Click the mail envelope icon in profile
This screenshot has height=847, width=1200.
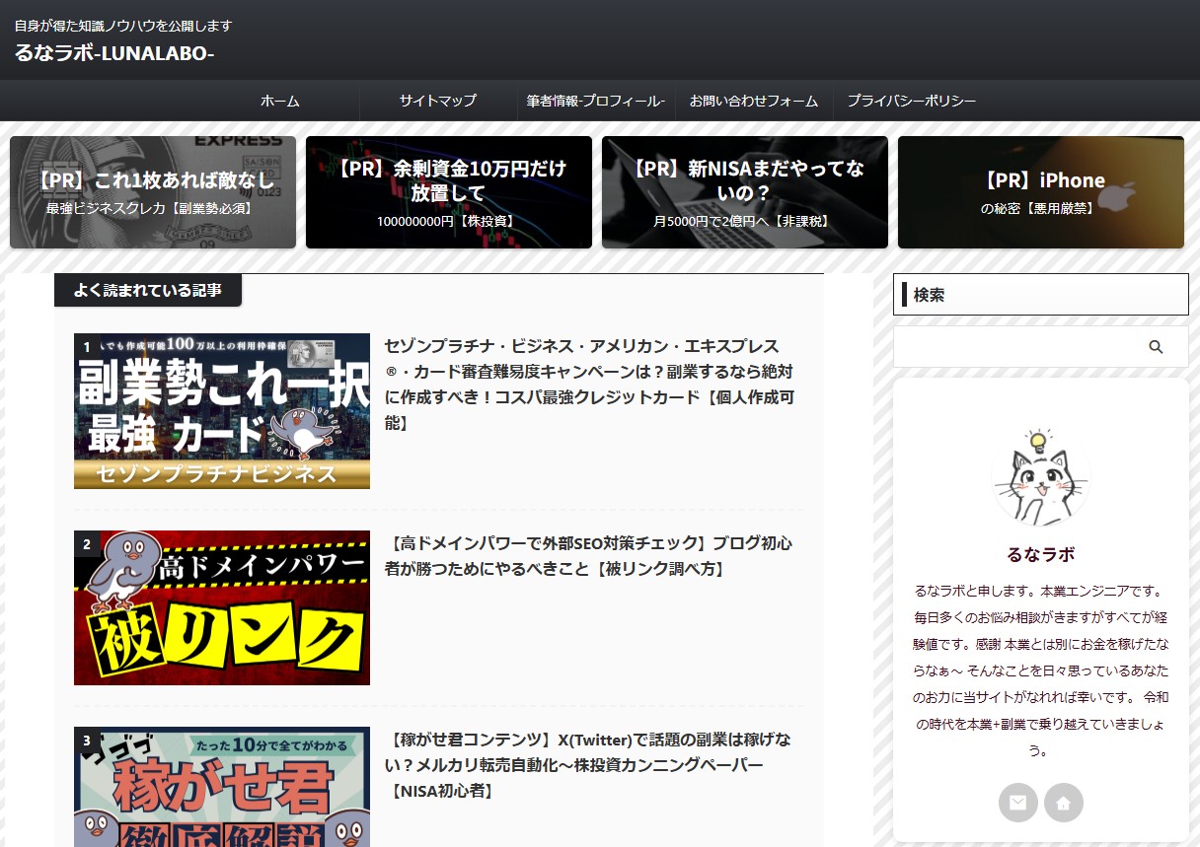coord(1017,803)
